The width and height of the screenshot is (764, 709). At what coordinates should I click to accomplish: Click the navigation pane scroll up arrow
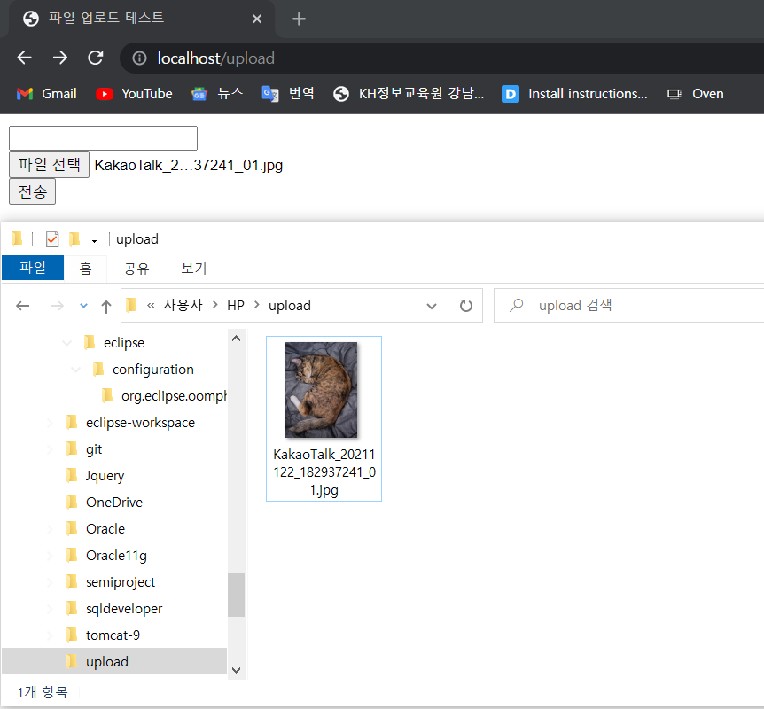(237, 339)
